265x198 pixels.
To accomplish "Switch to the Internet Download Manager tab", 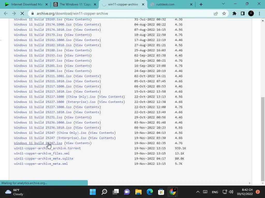I will [25, 4].
